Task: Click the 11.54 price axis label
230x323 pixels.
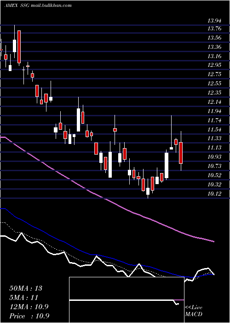Action: pyautogui.click(x=214, y=130)
